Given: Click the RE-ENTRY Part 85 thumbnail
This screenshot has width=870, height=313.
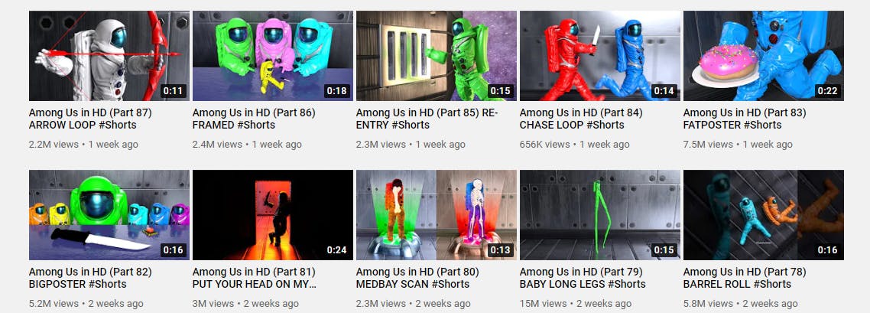Looking at the screenshot, I should (436, 56).
